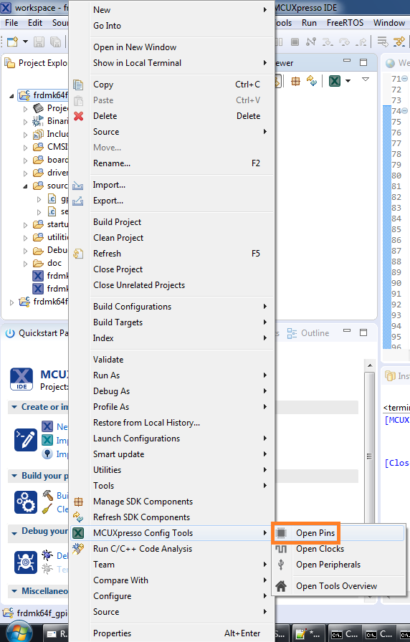The height and width of the screenshot is (642, 410).
Task: Expand the Build Configurations submenu arrow
Action: 265,306
